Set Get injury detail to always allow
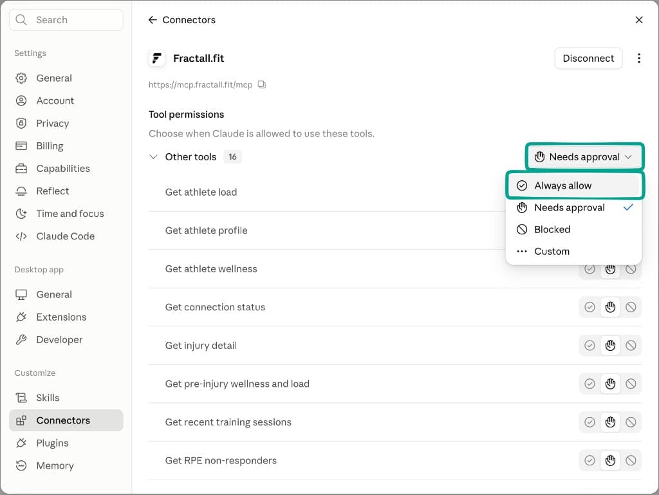Viewport: 659px width, 495px height. [x=589, y=346]
